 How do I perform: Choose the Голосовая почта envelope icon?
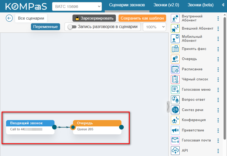coord(175,140)
